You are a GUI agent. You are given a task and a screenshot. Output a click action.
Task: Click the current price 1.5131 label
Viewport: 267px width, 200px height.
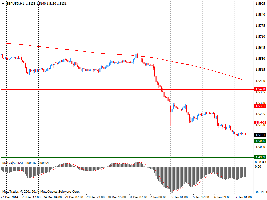pyautogui.click(x=260, y=135)
